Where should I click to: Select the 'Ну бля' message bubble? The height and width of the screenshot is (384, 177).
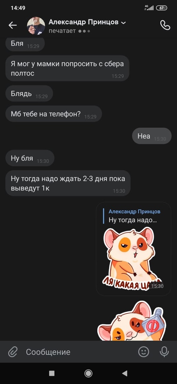click(30, 158)
